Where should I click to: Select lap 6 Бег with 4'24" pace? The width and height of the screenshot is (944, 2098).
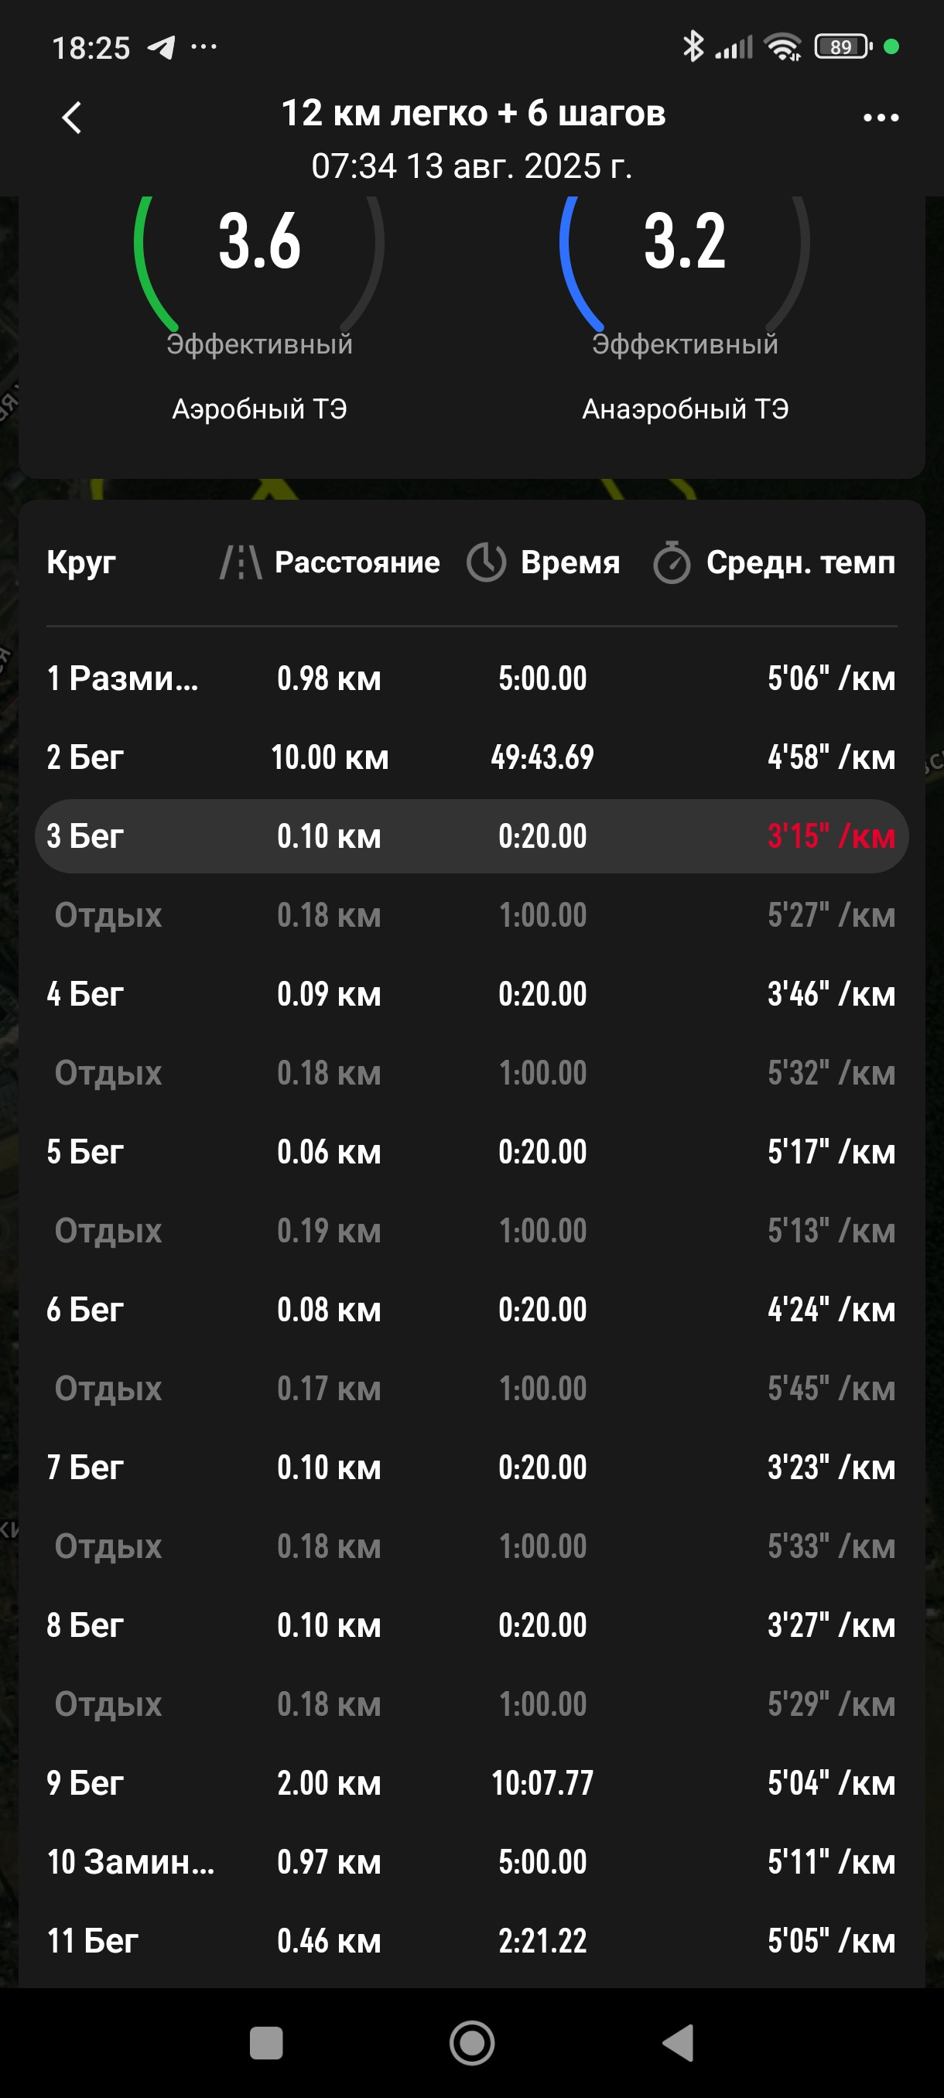[x=471, y=1310]
